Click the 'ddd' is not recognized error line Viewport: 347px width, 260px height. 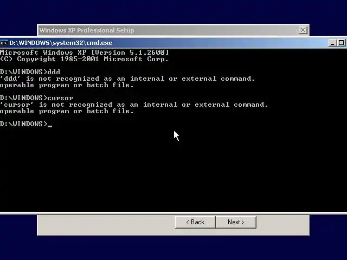[x=127, y=79]
